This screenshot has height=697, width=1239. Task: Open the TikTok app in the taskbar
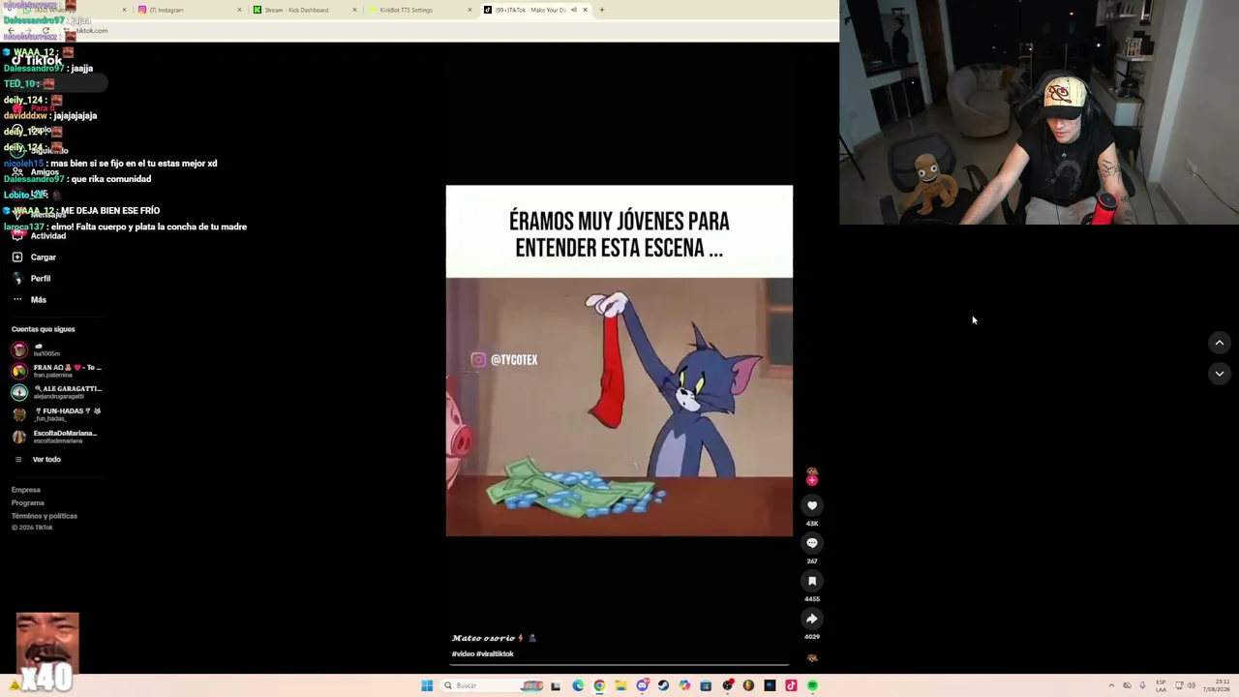point(791,685)
